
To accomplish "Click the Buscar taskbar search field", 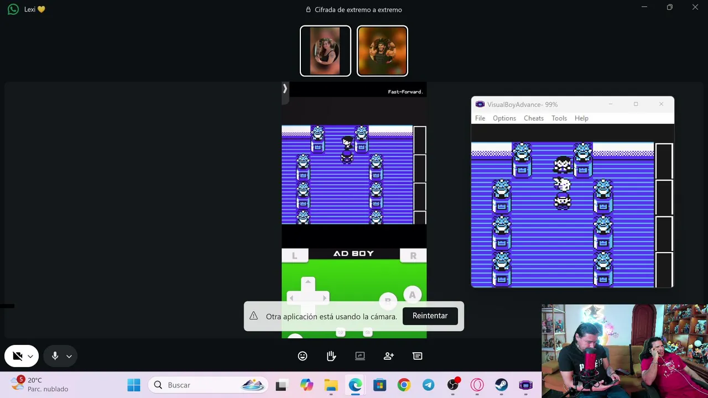I will (x=209, y=385).
